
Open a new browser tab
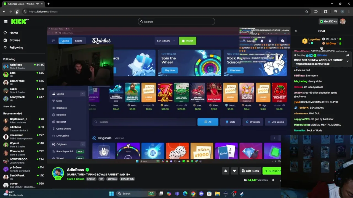pyautogui.click(x=49, y=4)
